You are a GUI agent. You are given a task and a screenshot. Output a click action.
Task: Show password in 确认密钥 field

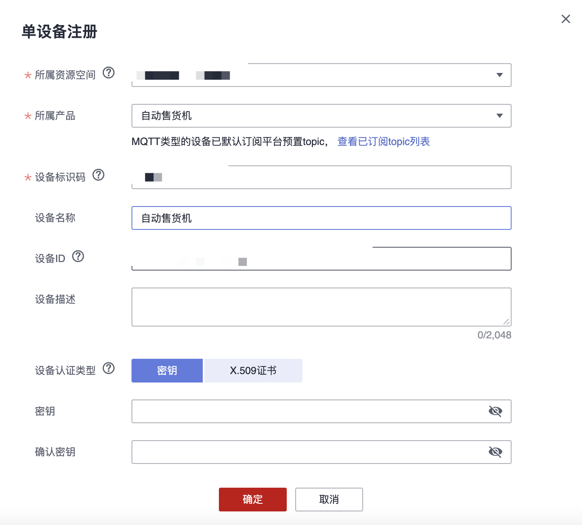click(x=495, y=452)
